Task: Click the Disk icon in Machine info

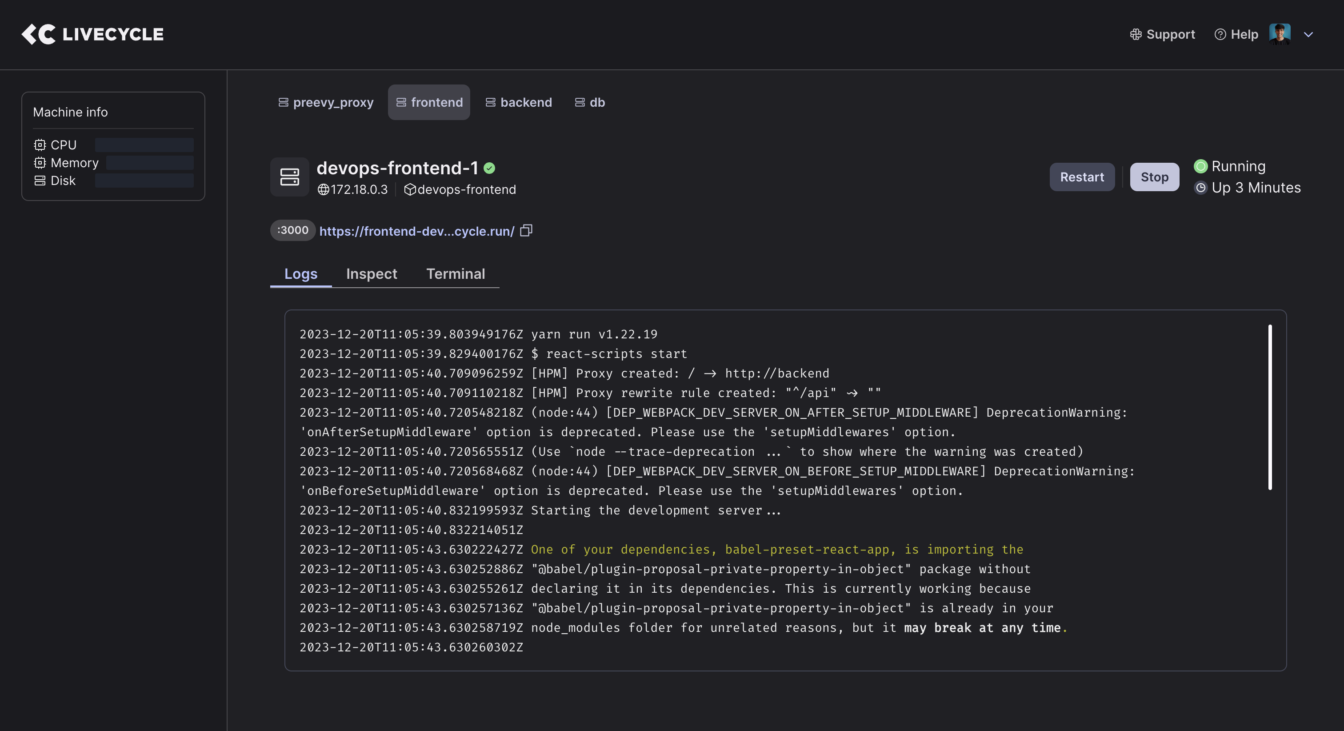Action: coord(40,181)
